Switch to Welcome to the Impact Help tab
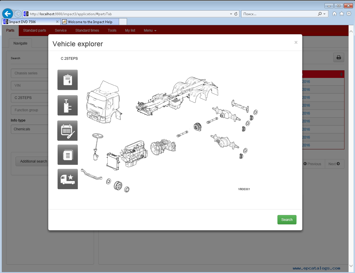355x273 pixels. (90, 22)
